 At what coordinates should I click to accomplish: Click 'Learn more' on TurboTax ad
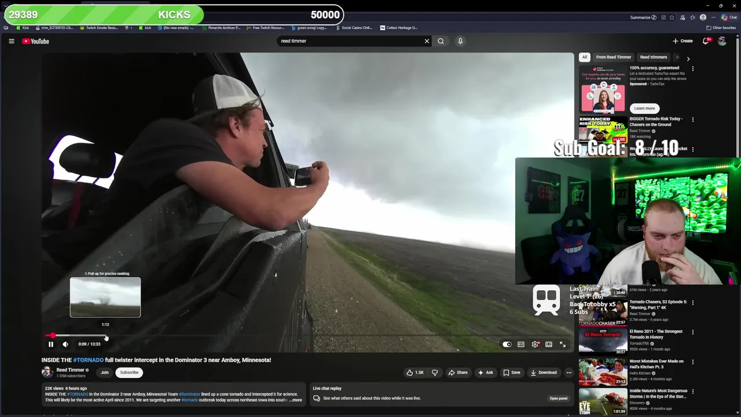click(x=644, y=108)
